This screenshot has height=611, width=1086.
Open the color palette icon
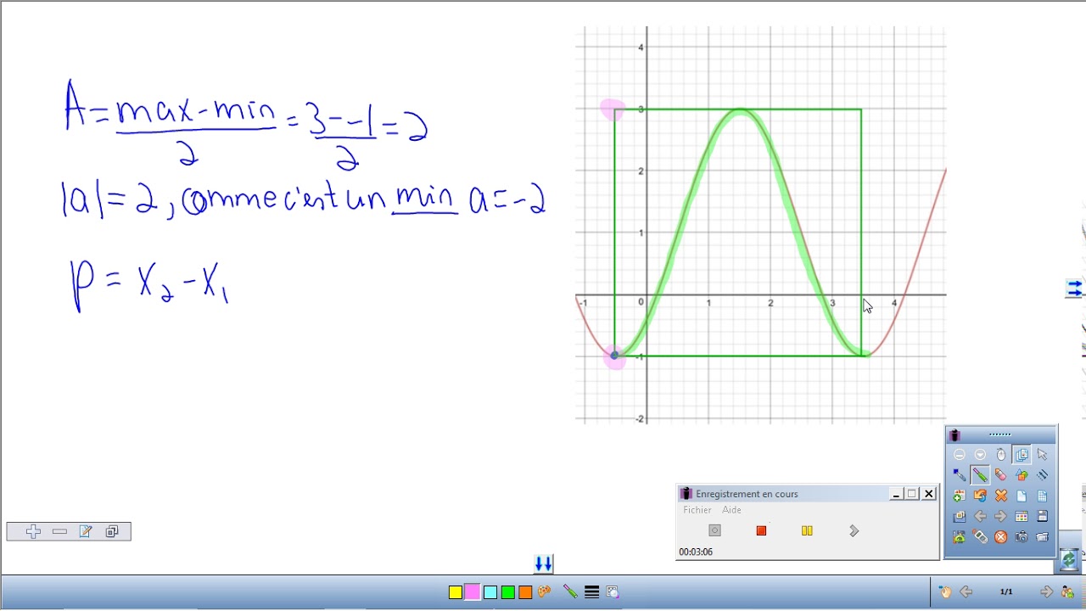click(545, 592)
